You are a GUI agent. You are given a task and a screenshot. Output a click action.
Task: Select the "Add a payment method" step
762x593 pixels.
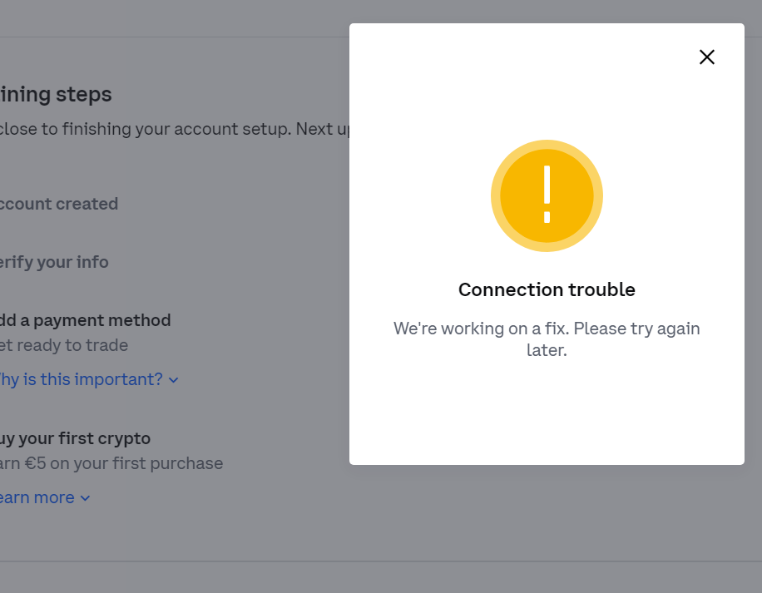[85, 320]
